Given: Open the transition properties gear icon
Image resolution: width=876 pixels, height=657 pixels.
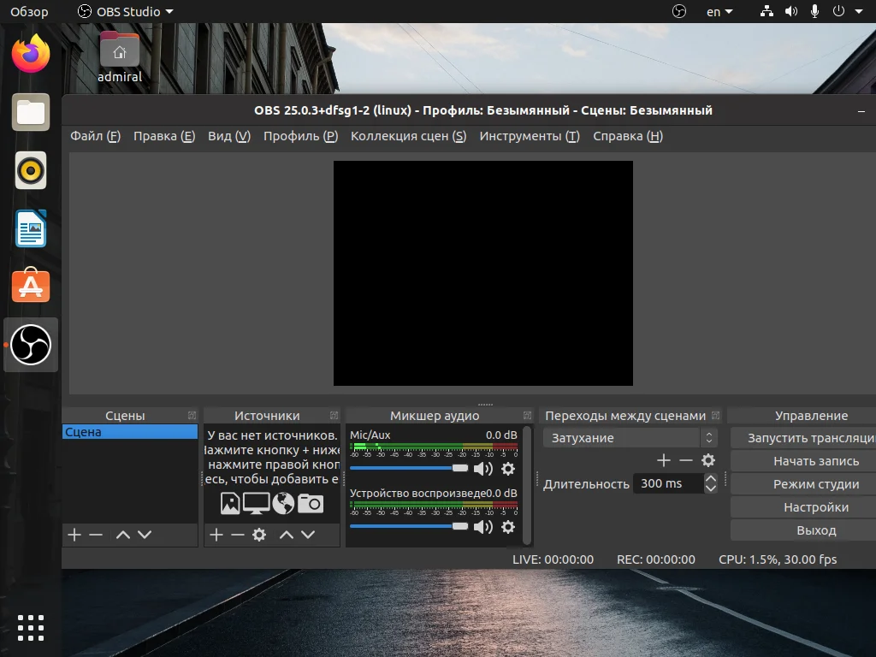Looking at the screenshot, I should [x=708, y=460].
